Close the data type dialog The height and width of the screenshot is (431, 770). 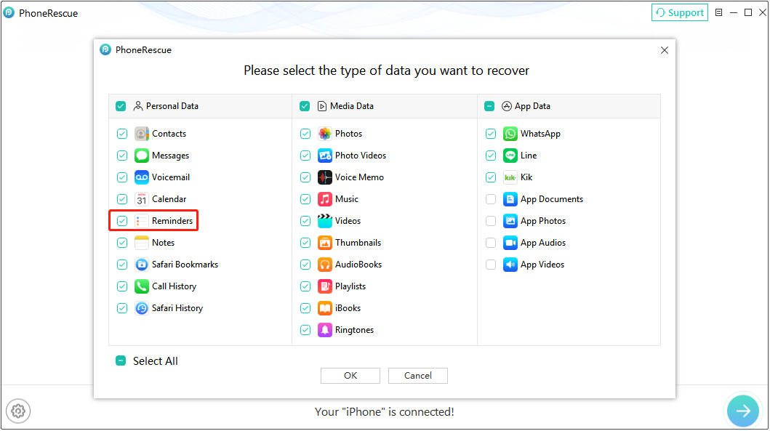click(665, 50)
